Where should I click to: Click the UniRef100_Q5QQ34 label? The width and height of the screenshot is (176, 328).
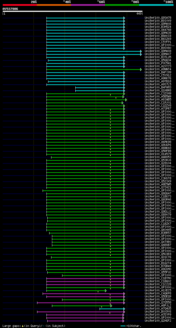point(158,60)
